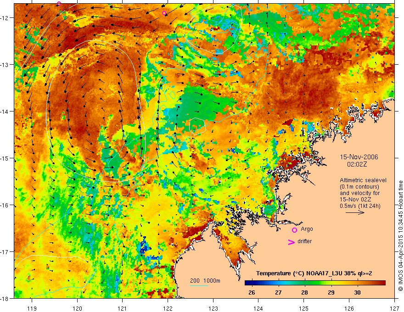Click the Argo float marker near longitude 122
404x312 pixels.
164,13
